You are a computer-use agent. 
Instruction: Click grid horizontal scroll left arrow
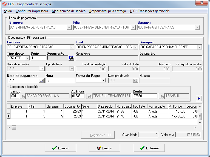tap(9, 128)
